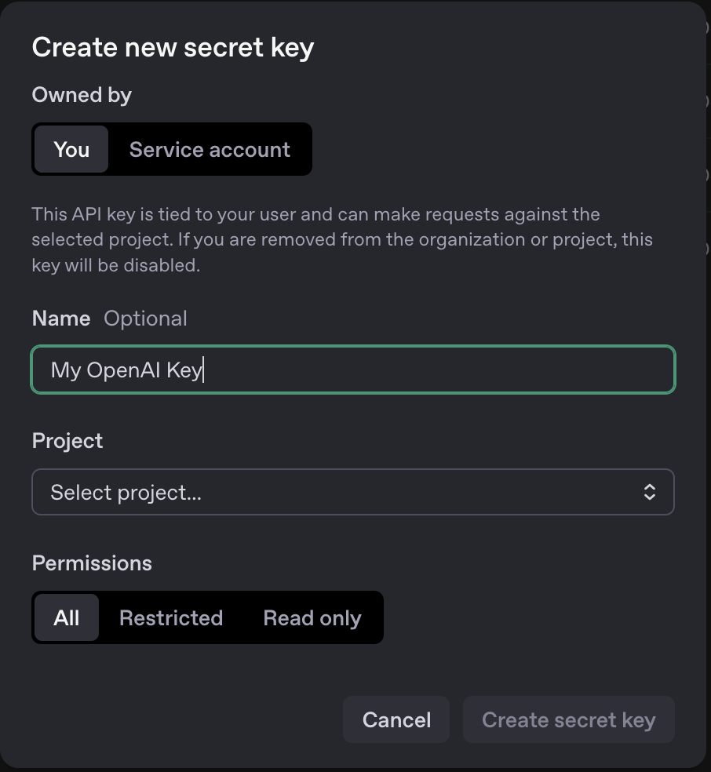The height and width of the screenshot is (772, 711).
Task: Switch owner to Service account
Action: (x=210, y=149)
